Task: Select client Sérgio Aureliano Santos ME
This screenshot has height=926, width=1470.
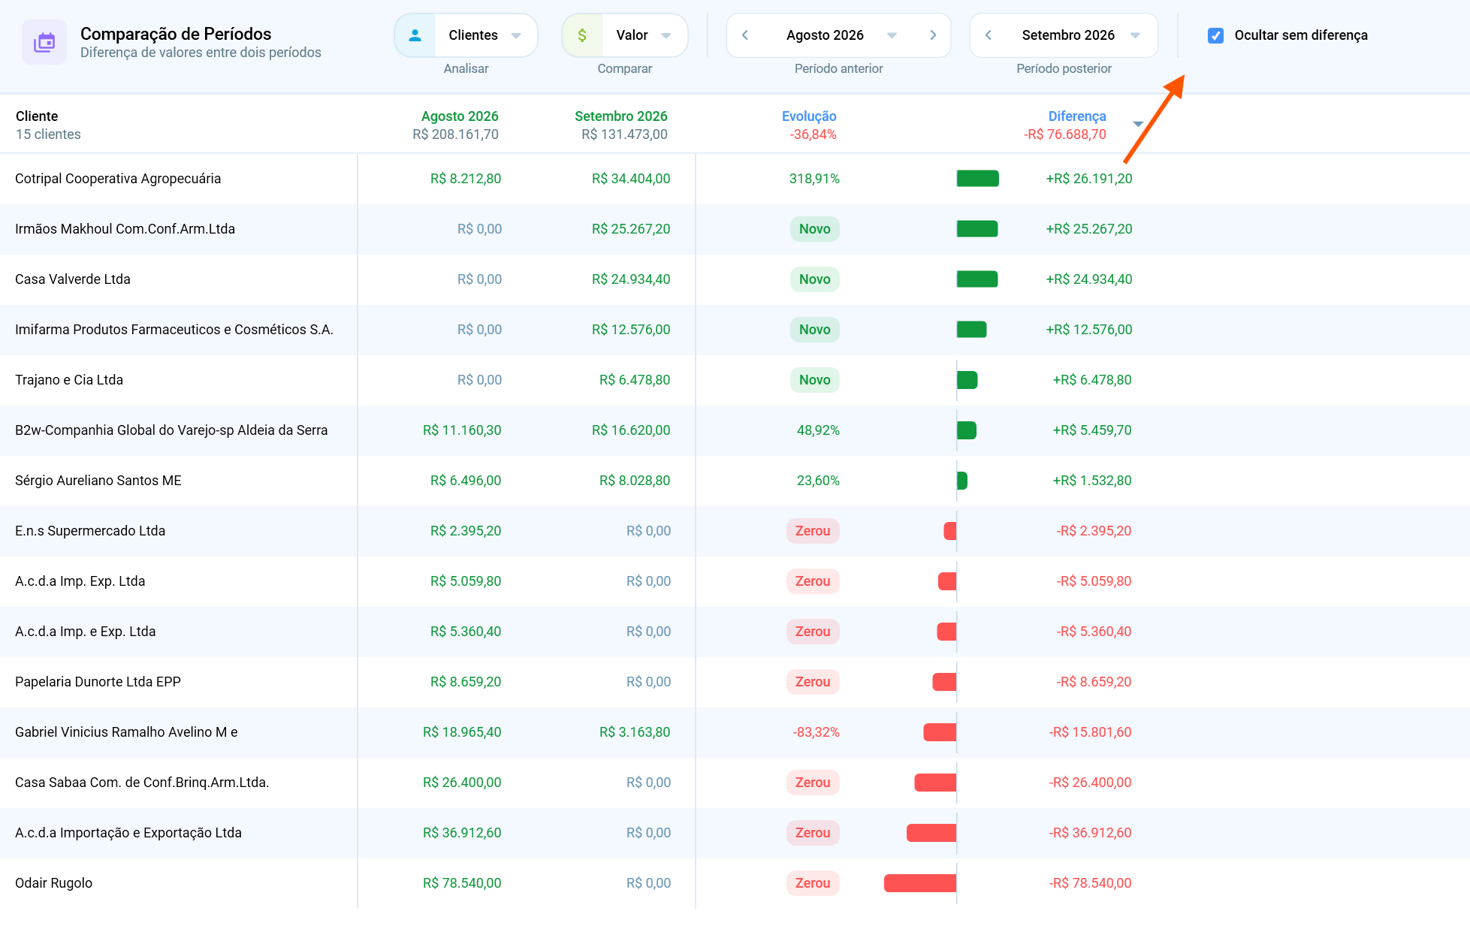Action: click(x=98, y=481)
